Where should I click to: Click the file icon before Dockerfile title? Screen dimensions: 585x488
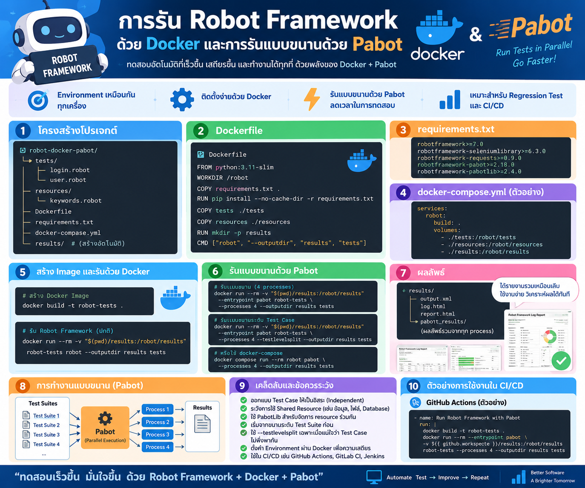(201, 154)
